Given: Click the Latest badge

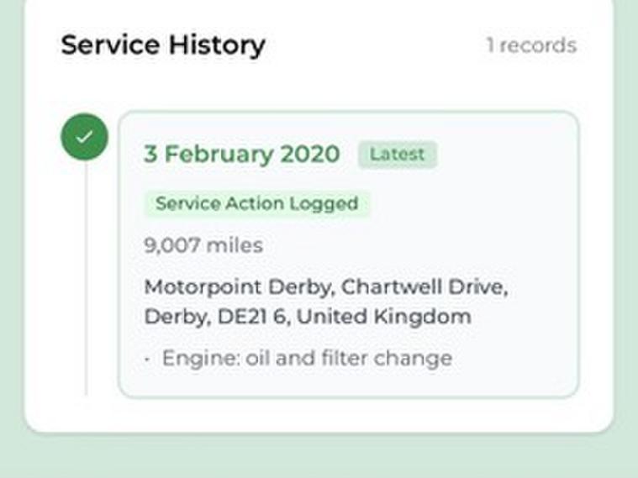Looking at the screenshot, I should coord(397,155).
